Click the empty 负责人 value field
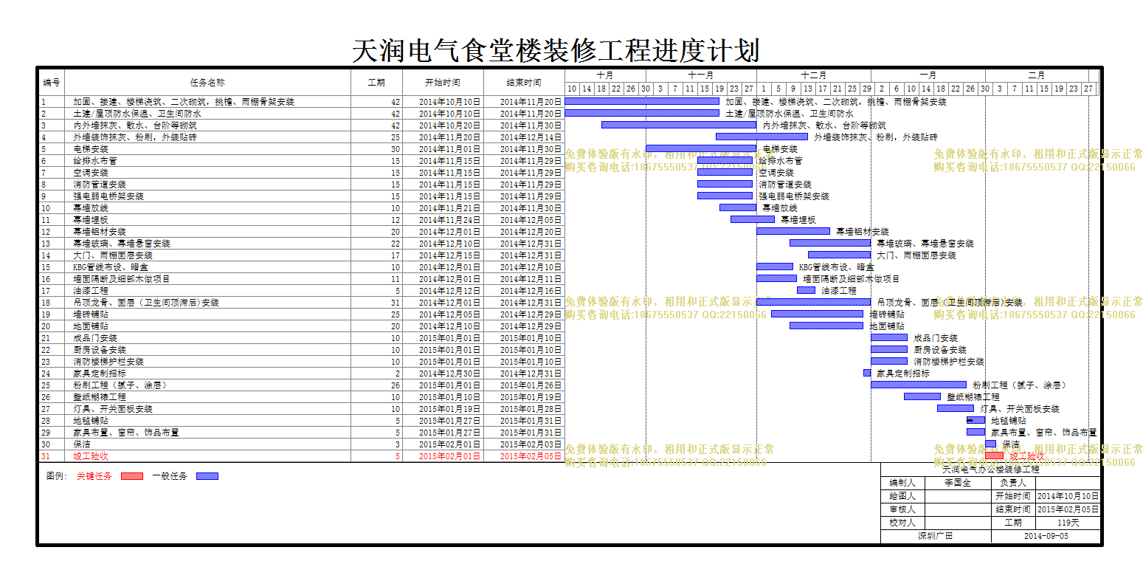 tap(1068, 483)
